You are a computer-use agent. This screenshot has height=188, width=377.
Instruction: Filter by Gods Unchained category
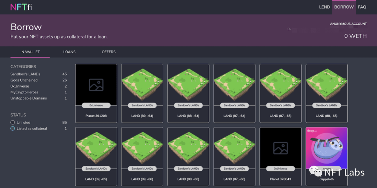39,80
